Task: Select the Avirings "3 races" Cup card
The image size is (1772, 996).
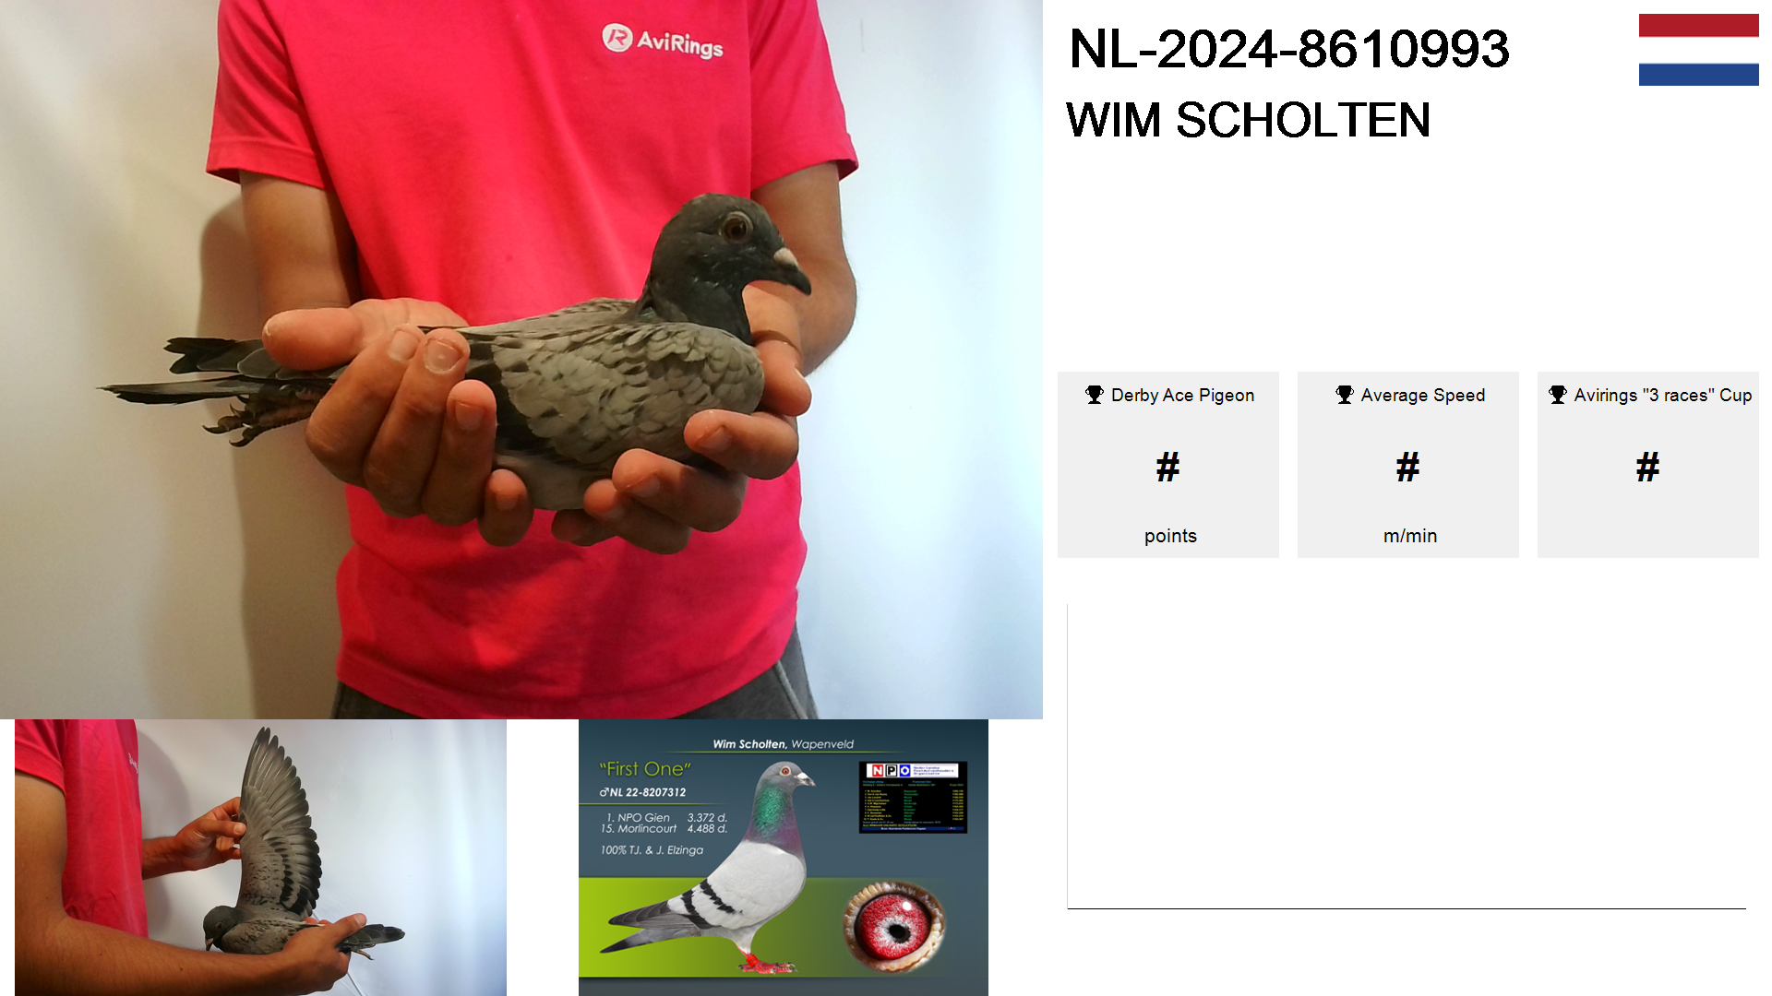Action: click(x=1648, y=465)
